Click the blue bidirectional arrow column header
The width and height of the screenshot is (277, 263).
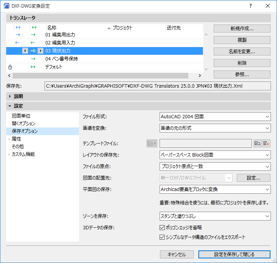click(x=18, y=27)
